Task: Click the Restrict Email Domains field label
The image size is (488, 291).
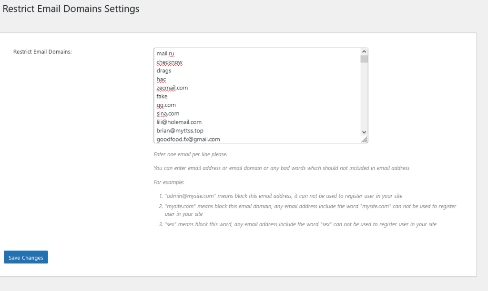Action: pyautogui.click(x=42, y=51)
